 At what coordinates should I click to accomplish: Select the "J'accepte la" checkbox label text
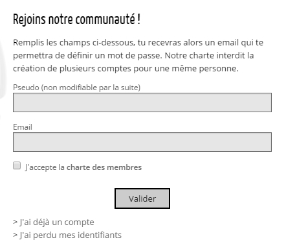pos(45,167)
